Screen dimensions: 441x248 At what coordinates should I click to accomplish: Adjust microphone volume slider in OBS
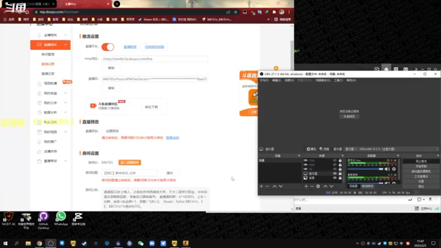(x=365, y=169)
